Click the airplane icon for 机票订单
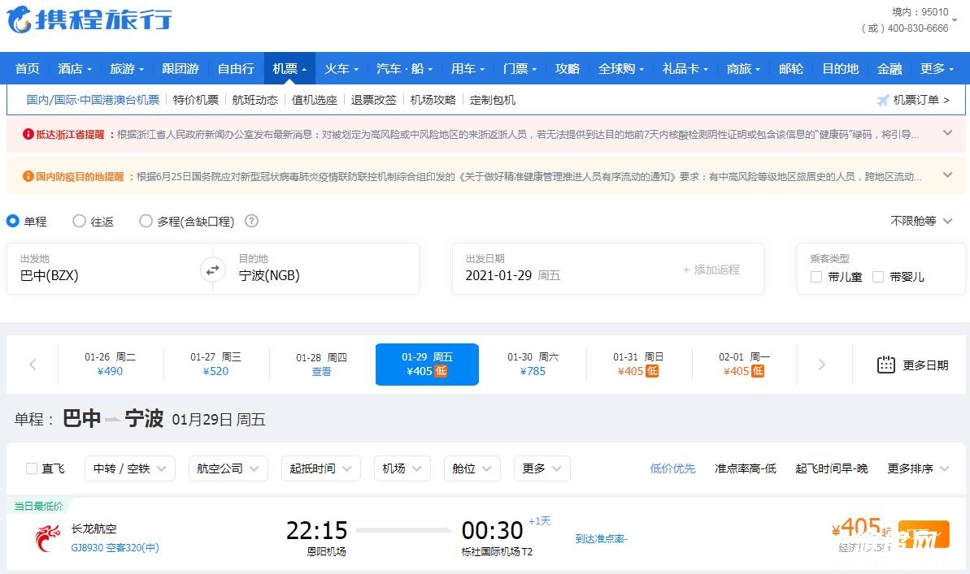The image size is (970, 574). (882, 100)
